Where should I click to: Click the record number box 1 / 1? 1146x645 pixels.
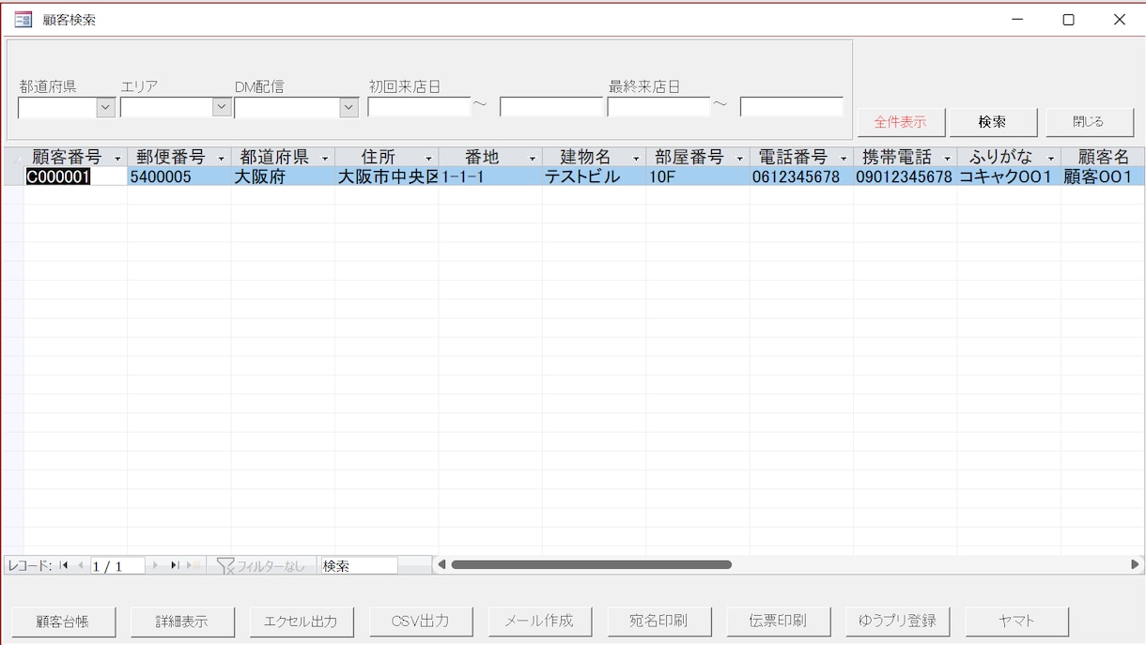click(x=117, y=566)
